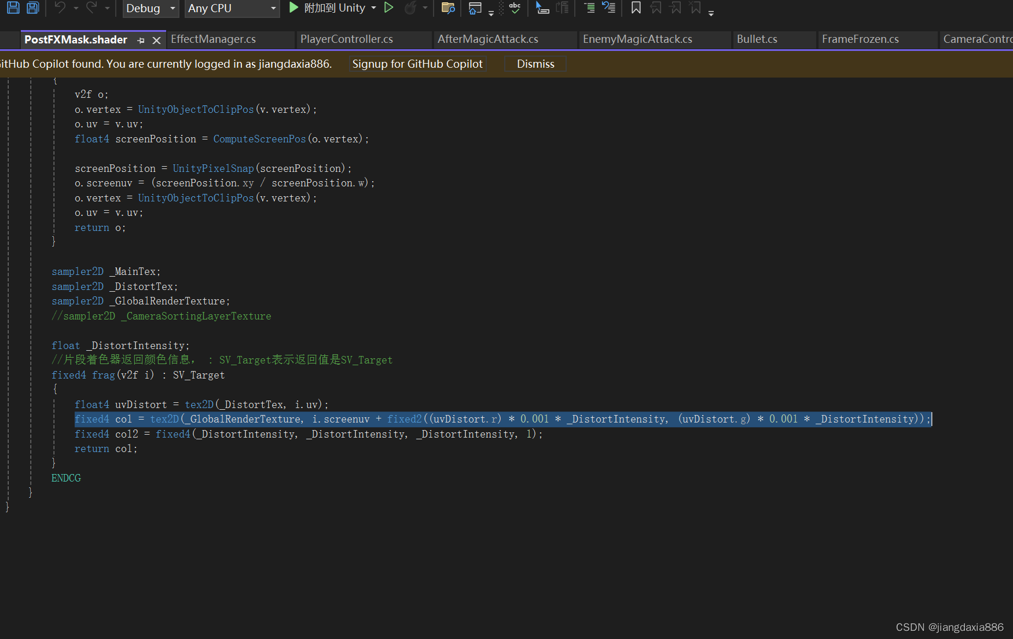Switch to the EnemyMagicAttack.cs tab
Screen dimensions: 1013x639
[637, 39]
